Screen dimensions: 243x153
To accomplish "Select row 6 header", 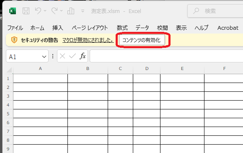I will click(x=8, y=122).
